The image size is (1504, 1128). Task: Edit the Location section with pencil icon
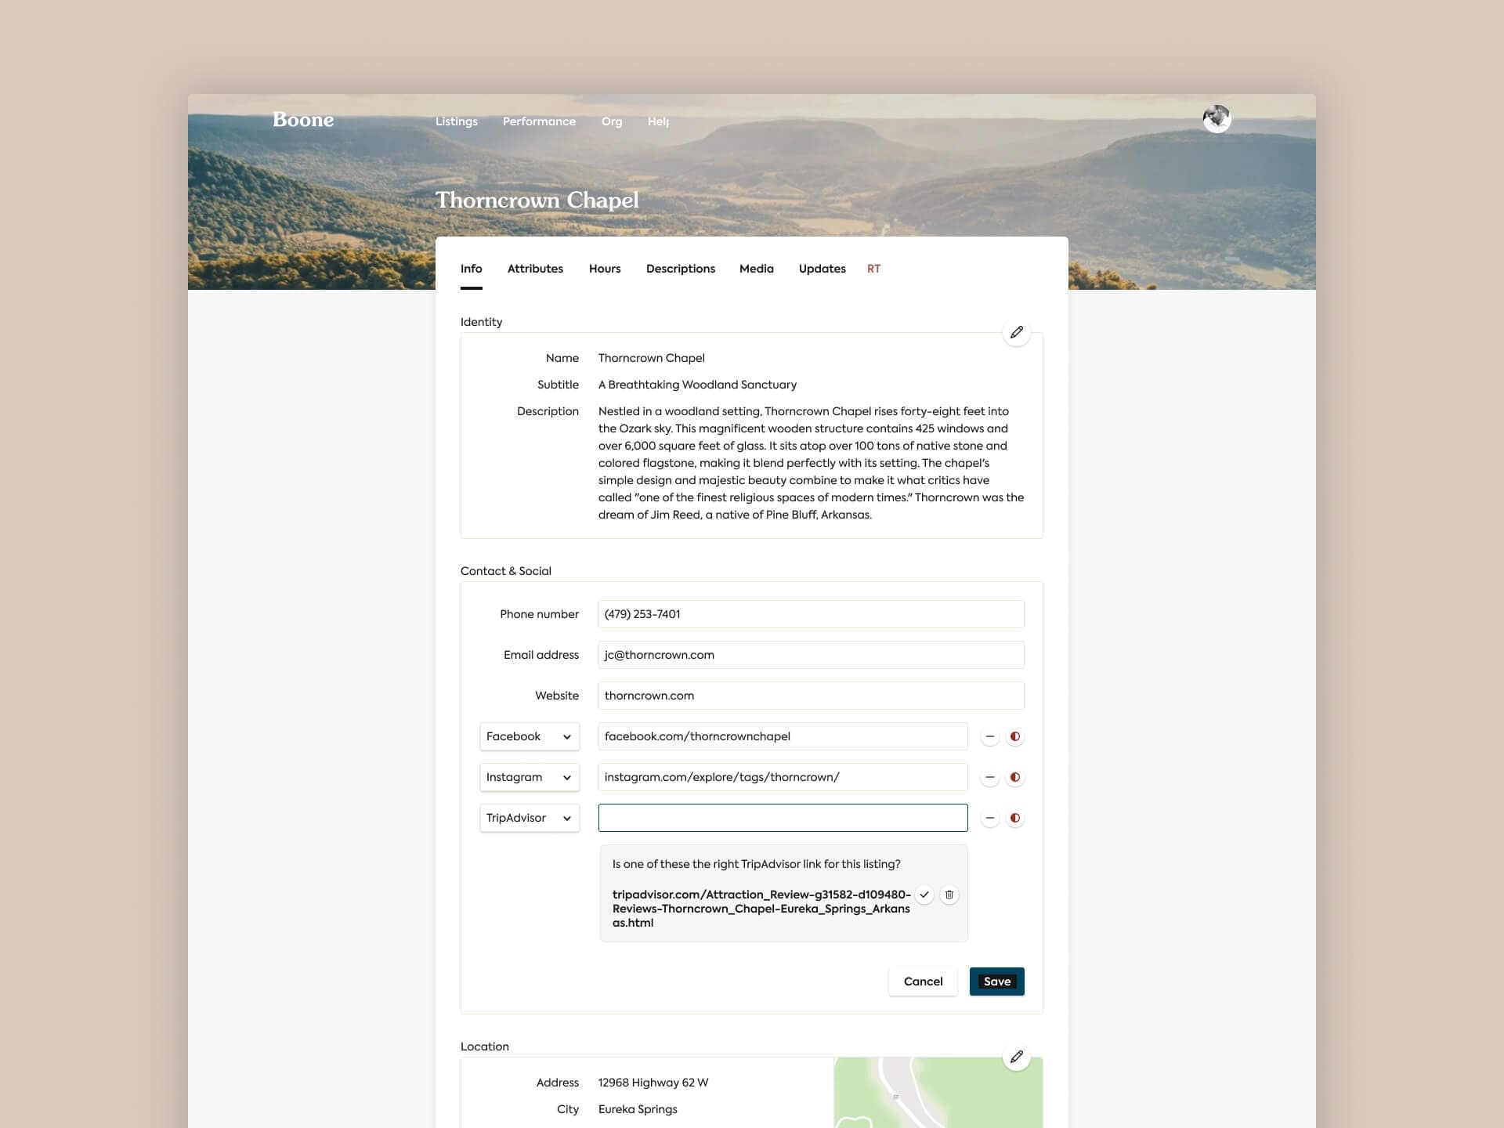[x=1017, y=1057]
